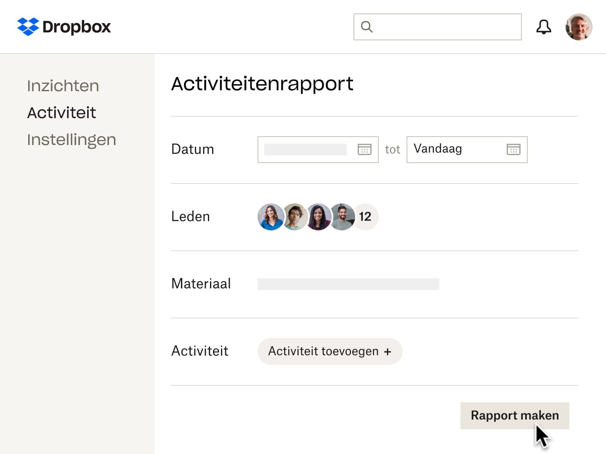Select second member avatar with glasses
606x454 pixels.
tap(295, 217)
